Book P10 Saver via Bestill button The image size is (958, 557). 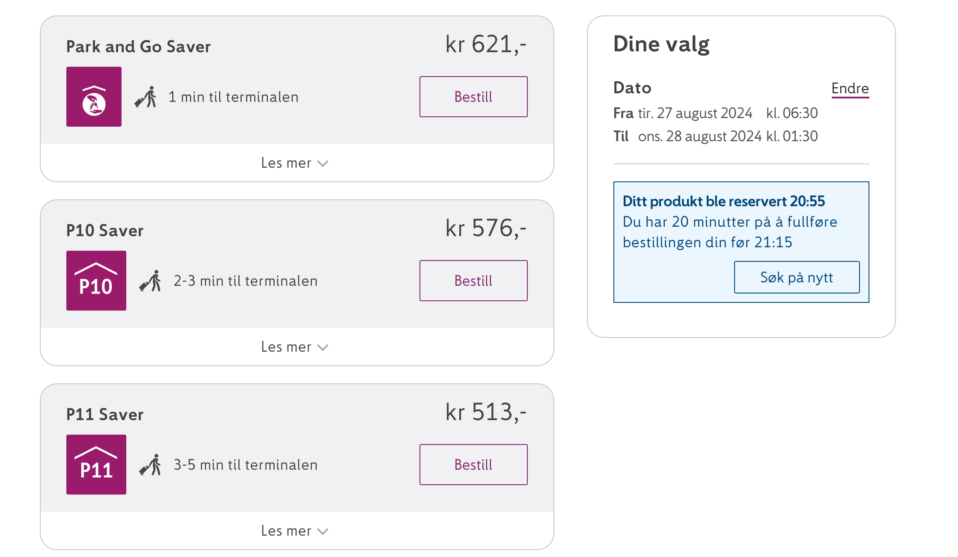point(473,281)
